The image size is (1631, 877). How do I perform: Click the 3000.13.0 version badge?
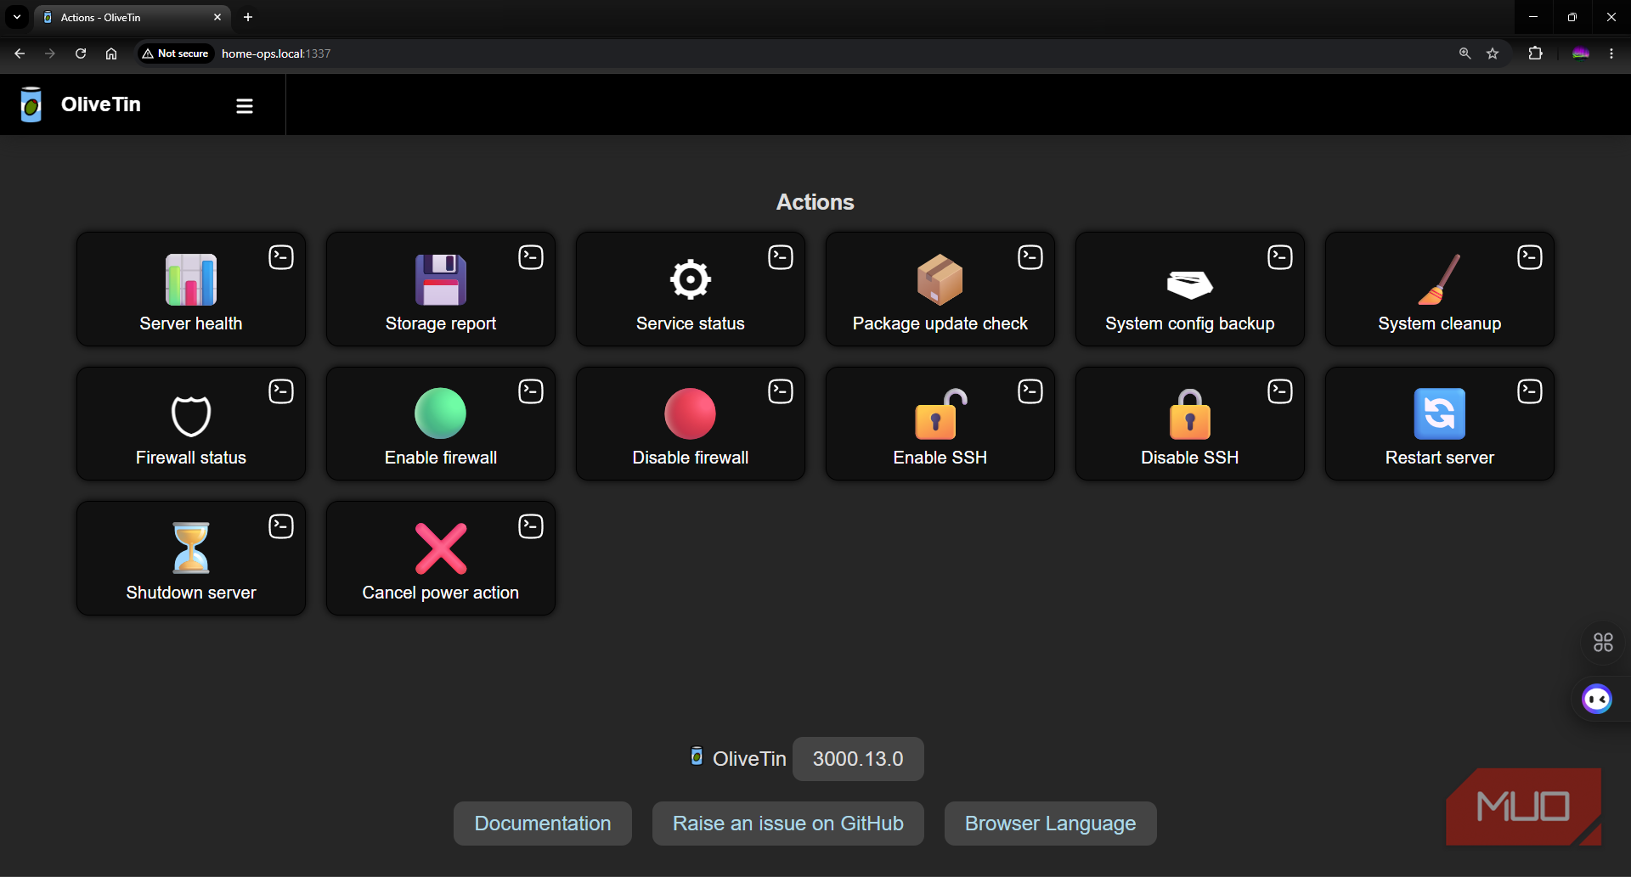[x=858, y=759]
